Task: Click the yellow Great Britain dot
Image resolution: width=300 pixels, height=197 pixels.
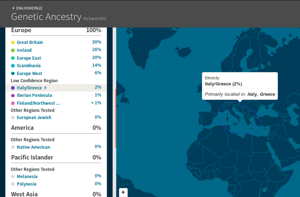Action: point(13,43)
